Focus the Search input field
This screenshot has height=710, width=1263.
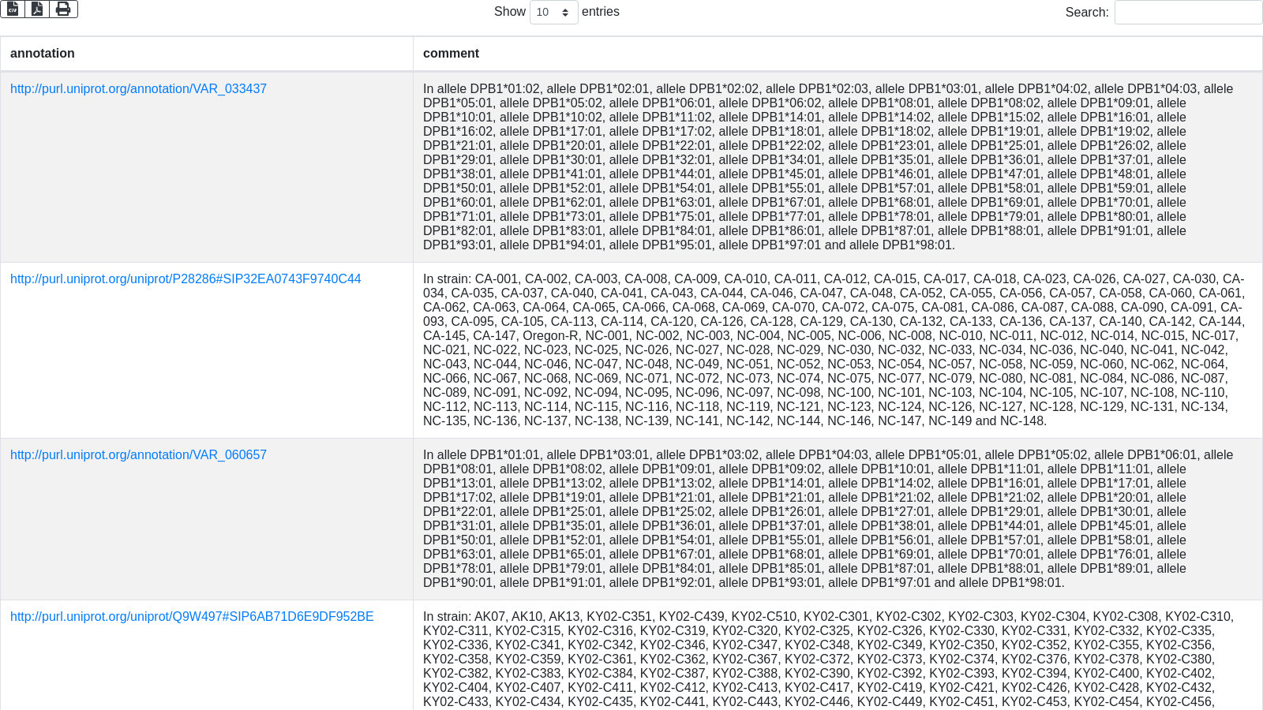click(x=1187, y=12)
